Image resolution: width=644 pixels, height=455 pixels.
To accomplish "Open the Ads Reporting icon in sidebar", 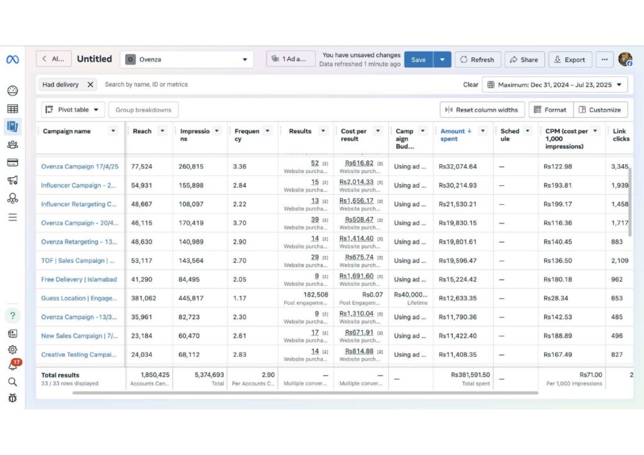I will pos(13,126).
